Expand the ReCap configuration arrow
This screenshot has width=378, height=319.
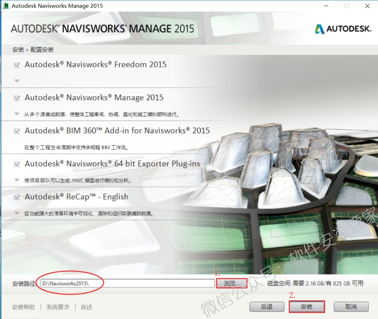[x=17, y=213]
